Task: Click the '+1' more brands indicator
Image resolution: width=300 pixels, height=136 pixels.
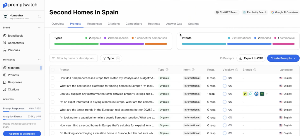Action: [267, 94]
